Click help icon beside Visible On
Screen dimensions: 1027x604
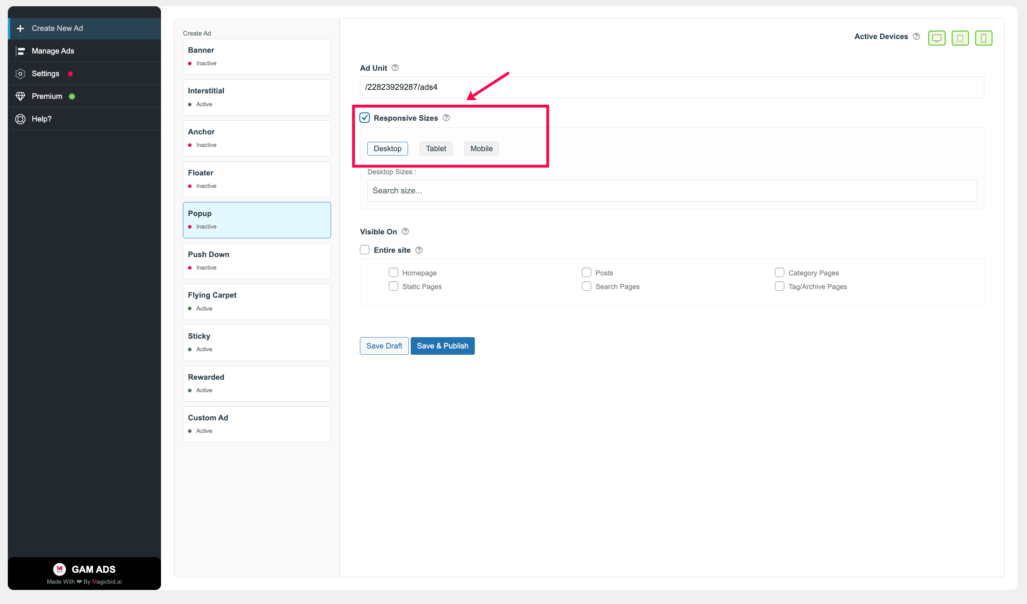(x=405, y=232)
